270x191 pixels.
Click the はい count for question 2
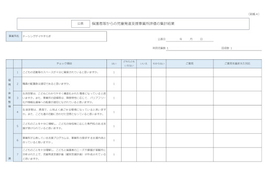pos(114,84)
